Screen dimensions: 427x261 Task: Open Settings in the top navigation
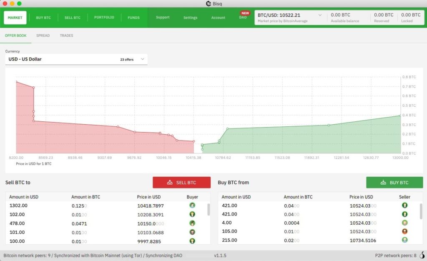click(190, 18)
